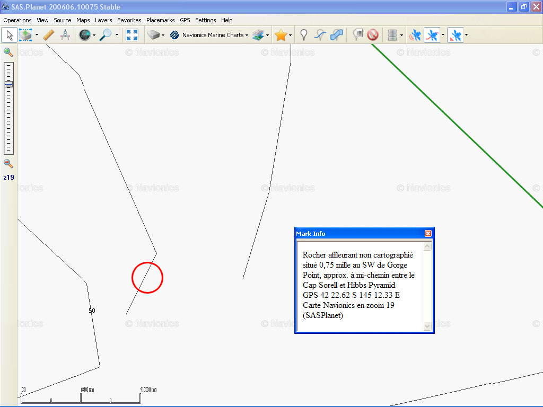Expand the cache manager database dropdown arrow

pyautogui.click(x=401, y=35)
